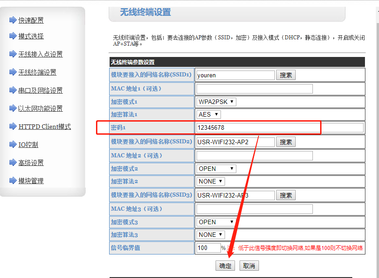This screenshot has height=278, width=379.
Task: Expand 加密模式2 OPEN dropdown
Action: (x=216, y=169)
